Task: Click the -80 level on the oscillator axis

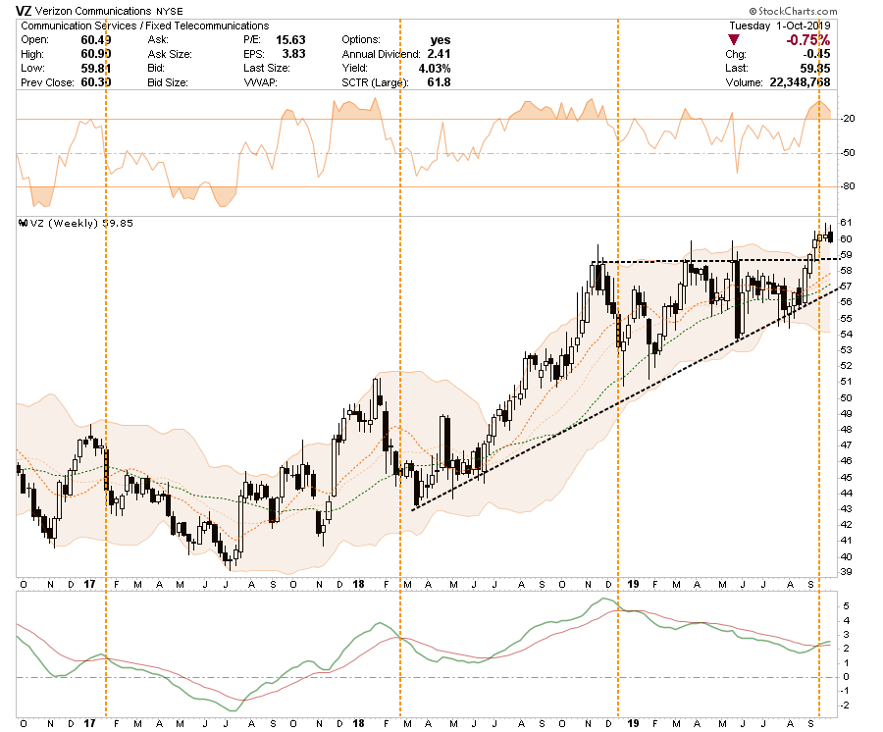Action: [x=848, y=186]
